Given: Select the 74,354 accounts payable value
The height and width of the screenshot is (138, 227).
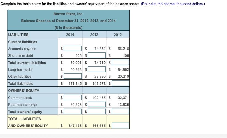Looking at the screenshot, I should 100,49.
